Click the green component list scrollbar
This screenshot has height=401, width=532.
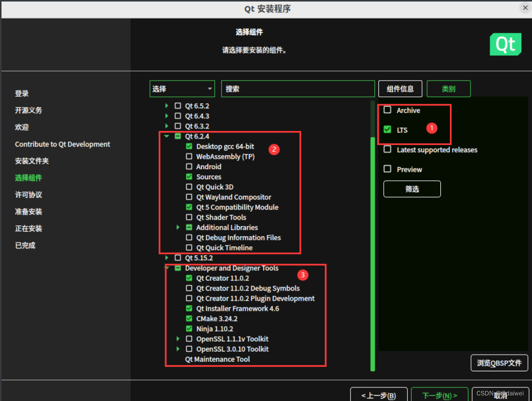372,254
